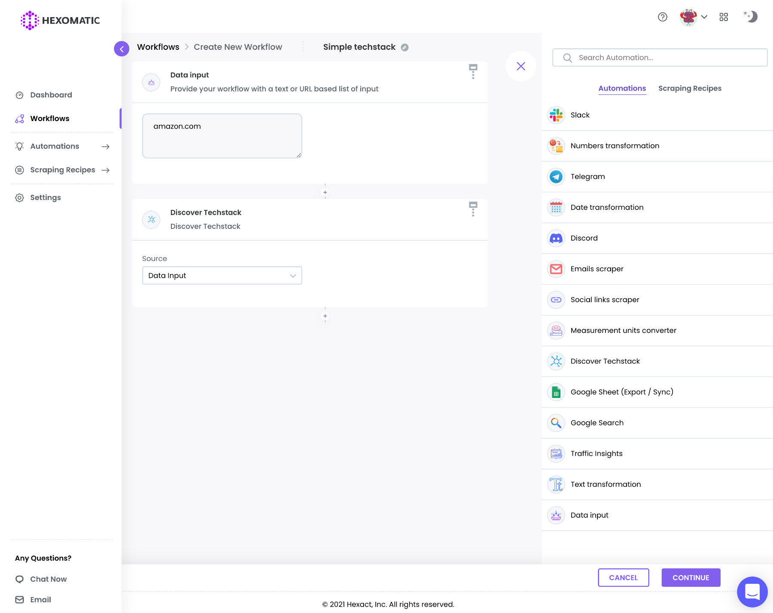Open Discover Techstack step options menu
This screenshot has height=613, width=773.
pos(473,209)
